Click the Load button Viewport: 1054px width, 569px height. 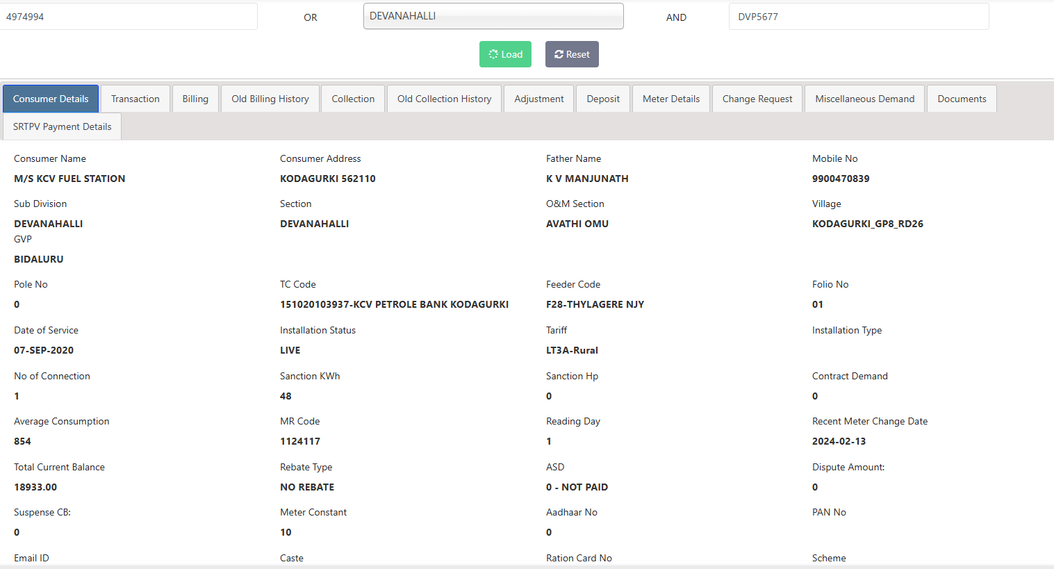tap(505, 54)
